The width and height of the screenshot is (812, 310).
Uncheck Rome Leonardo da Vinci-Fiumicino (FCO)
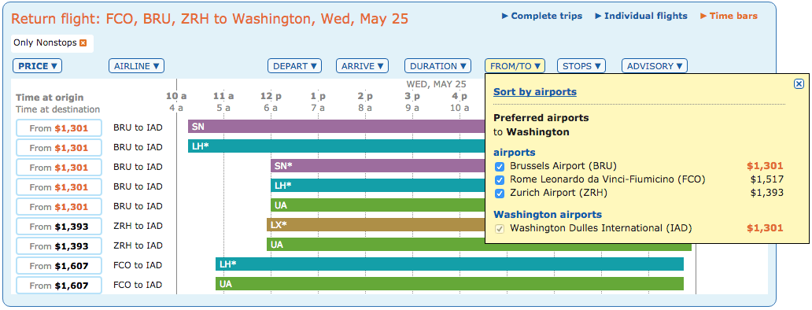(x=500, y=180)
